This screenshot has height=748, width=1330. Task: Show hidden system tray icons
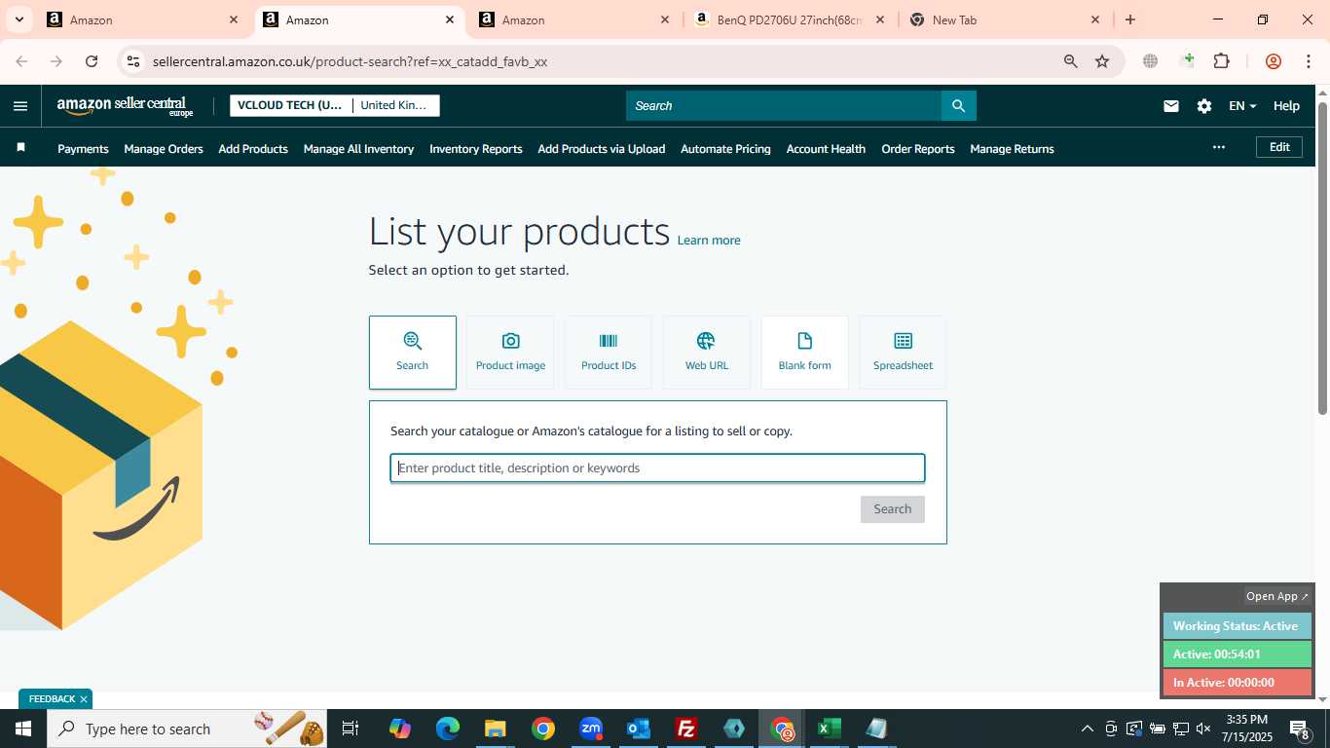tap(1087, 729)
